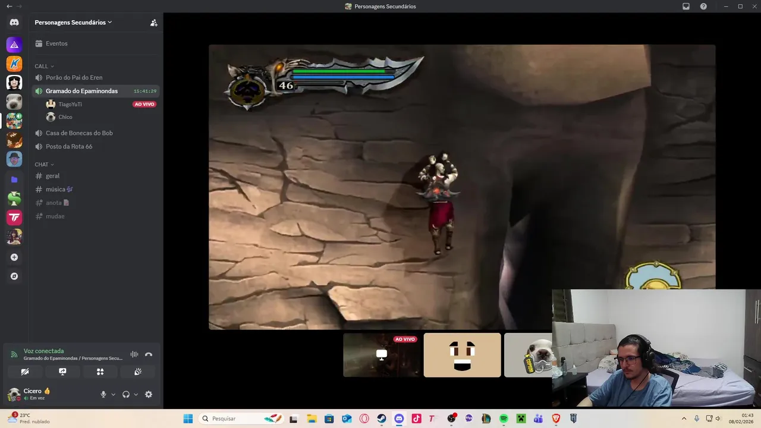The width and height of the screenshot is (761, 428).
Task: Open the geral text channel
Action: click(x=95, y=176)
